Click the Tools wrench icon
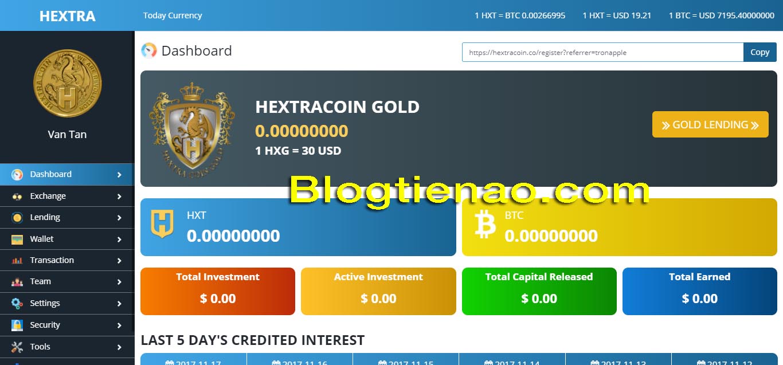 click(17, 347)
